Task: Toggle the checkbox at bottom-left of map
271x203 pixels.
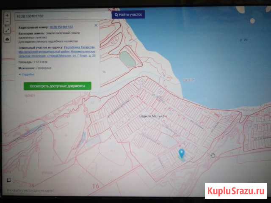Action: 8,179
